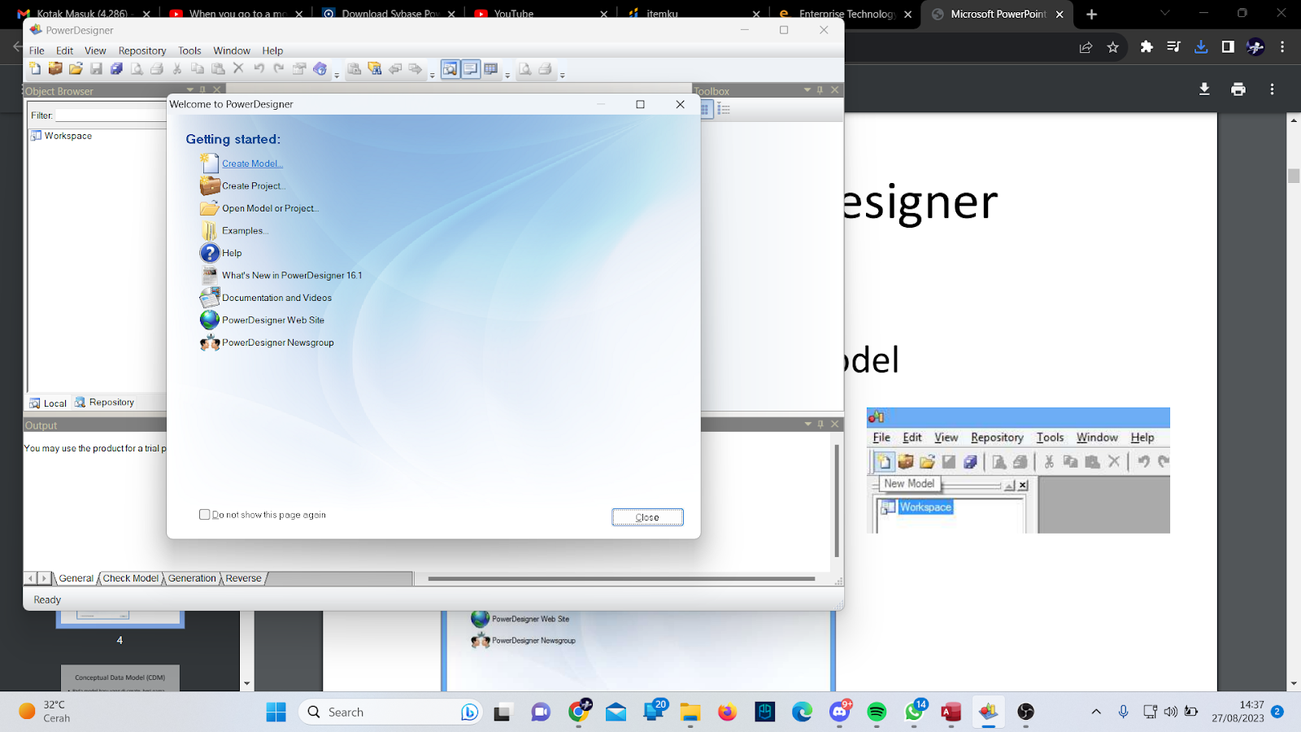Click the PDF viewer print icon
Viewport: 1301px width, 732px height.
[1238, 89]
